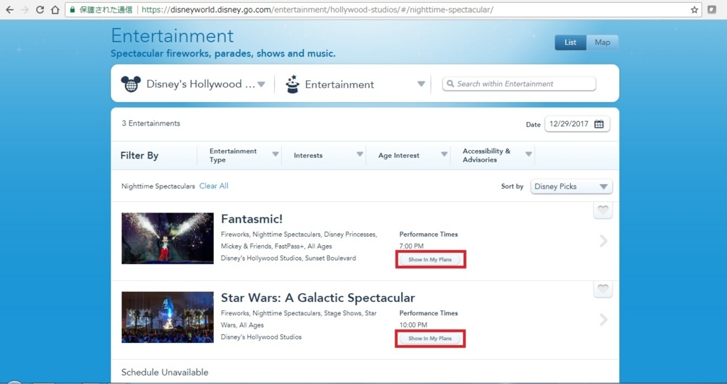The height and width of the screenshot is (384, 727).
Task: Click the secure padlock icon
Action: pos(72,10)
